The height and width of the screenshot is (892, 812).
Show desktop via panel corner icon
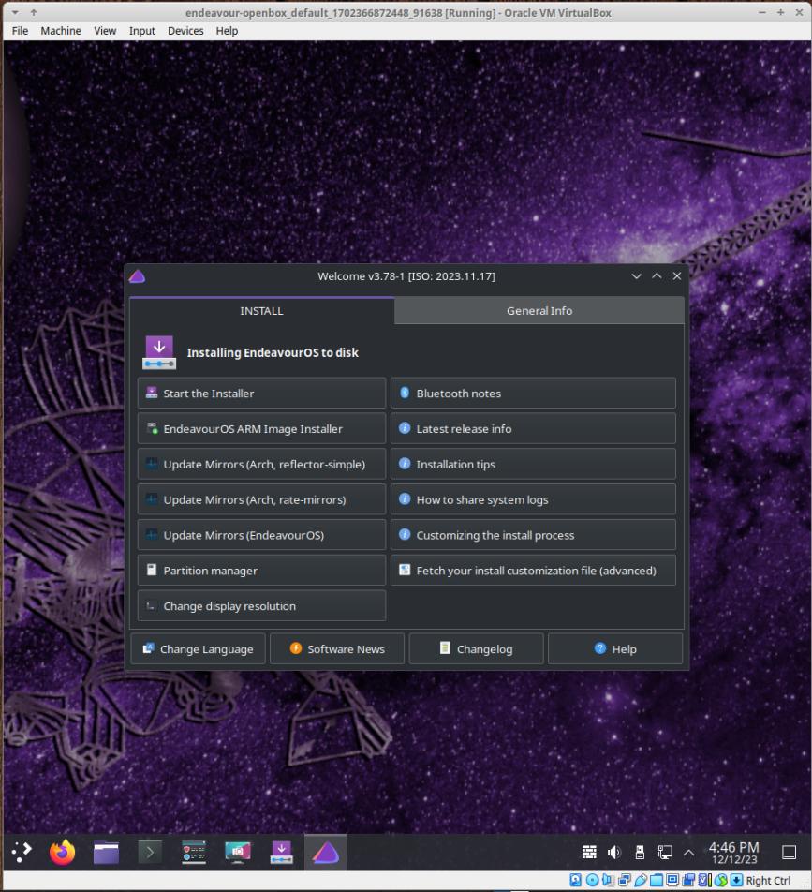[790, 852]
